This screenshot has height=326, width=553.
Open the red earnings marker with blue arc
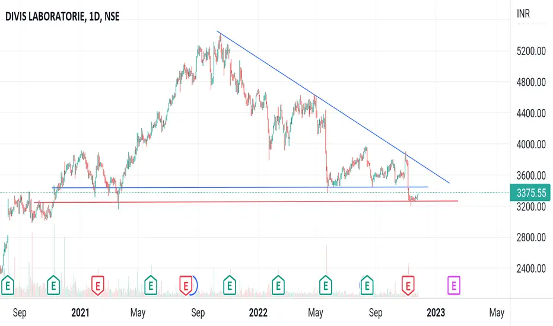[186, 285]
